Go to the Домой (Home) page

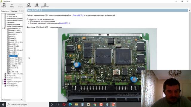pyautogui.click(x=29, y=5)
